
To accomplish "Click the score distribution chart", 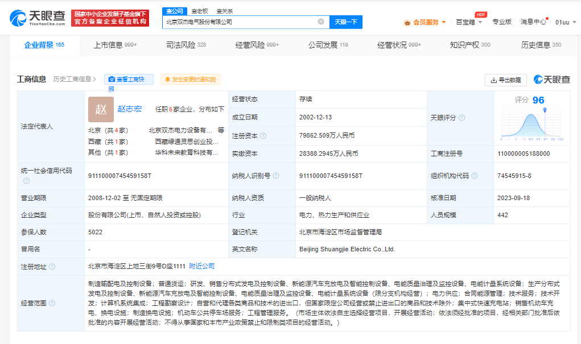I will coord(531,125).
